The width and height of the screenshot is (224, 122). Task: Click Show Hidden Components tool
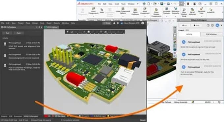click(x=156, y=13)
